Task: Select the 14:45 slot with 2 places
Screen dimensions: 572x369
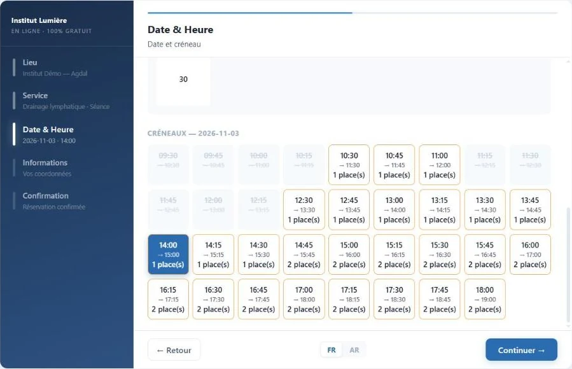Action: point(303,254)
